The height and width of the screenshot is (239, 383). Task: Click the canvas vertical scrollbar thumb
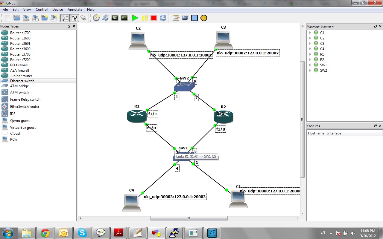pos(303,119)
